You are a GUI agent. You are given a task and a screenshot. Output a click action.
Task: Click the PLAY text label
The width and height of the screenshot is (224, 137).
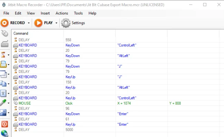point(48,23)
